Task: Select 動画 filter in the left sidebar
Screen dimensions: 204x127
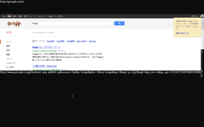Action: (8, 54)
